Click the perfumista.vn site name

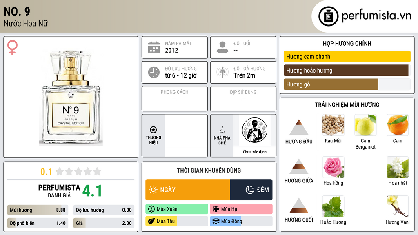coord(376,16)
